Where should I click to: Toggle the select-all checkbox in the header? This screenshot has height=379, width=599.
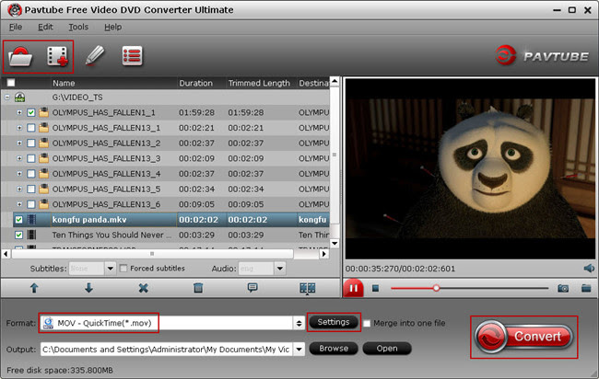pos(11,83)
